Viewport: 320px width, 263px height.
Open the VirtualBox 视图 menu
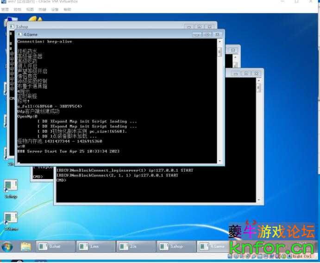[x=30, y=9]
